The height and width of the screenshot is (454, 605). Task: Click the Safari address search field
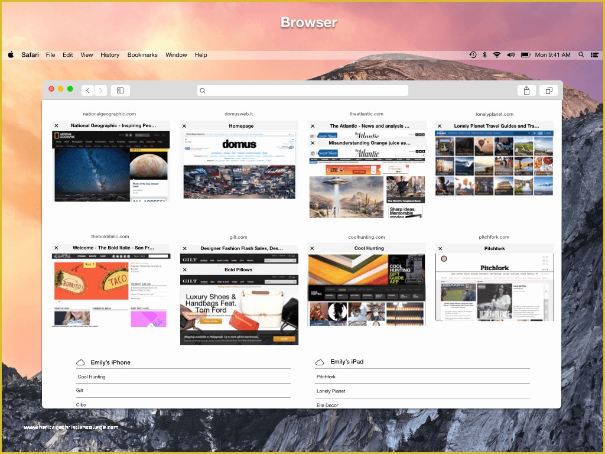302,90
